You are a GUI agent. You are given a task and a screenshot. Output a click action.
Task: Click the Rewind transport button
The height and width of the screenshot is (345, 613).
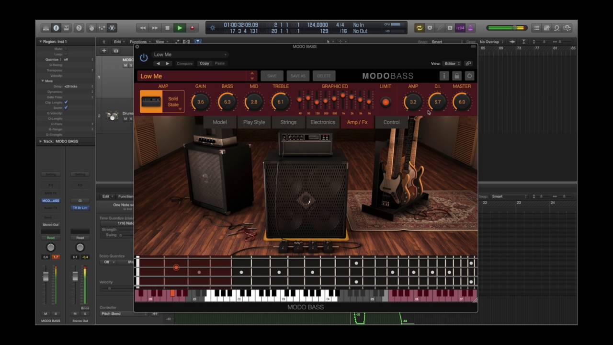click(142, 28)
